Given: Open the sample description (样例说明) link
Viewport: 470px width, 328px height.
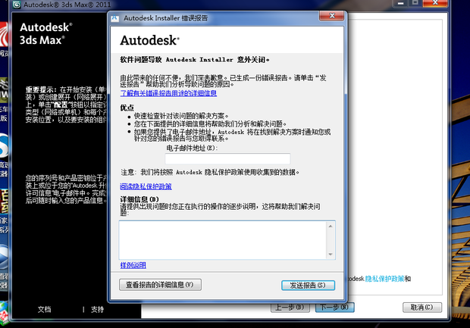Looking at the screenshot, I should tap(133, 265).
